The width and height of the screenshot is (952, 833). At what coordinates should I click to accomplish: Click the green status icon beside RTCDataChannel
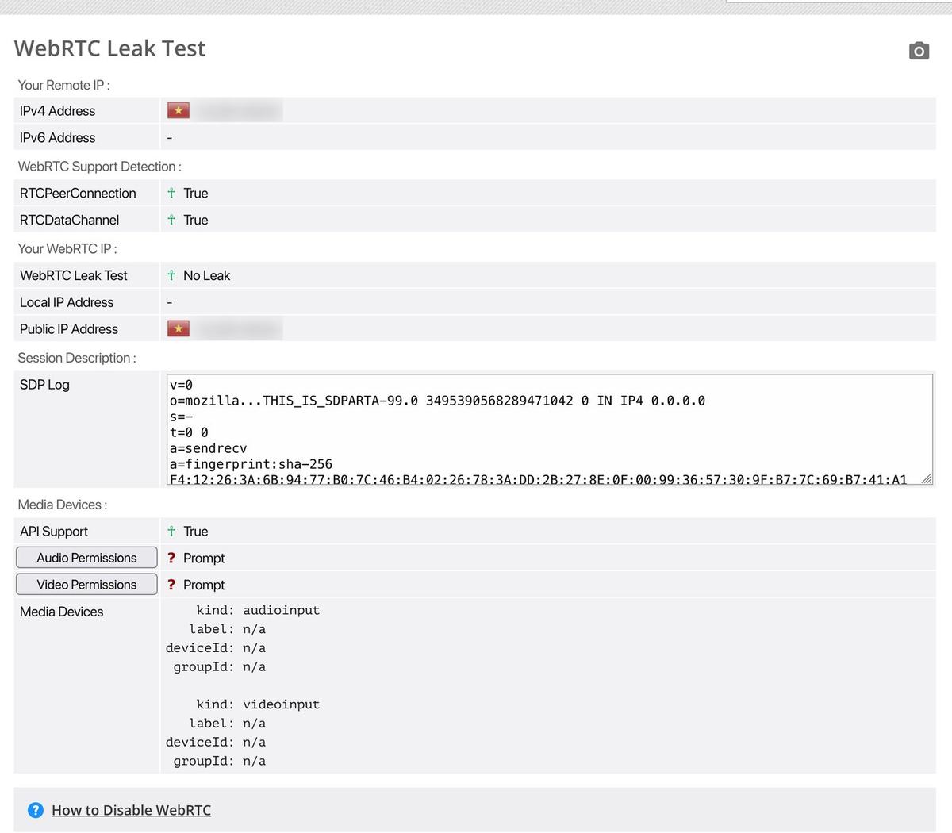[x=171, y=220]
